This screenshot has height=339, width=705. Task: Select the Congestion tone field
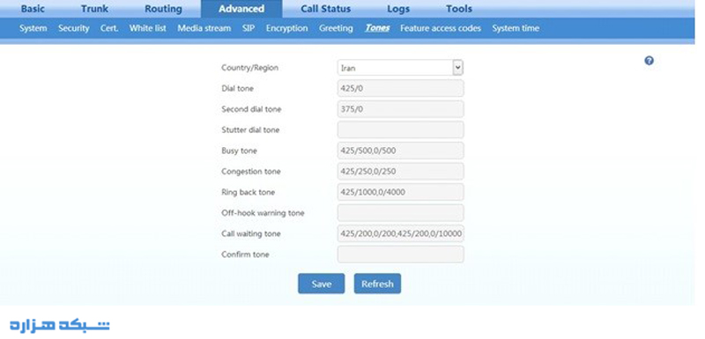click(400, 172)
